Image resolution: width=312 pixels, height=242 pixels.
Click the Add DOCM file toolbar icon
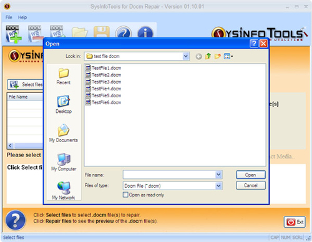[14, 34]
